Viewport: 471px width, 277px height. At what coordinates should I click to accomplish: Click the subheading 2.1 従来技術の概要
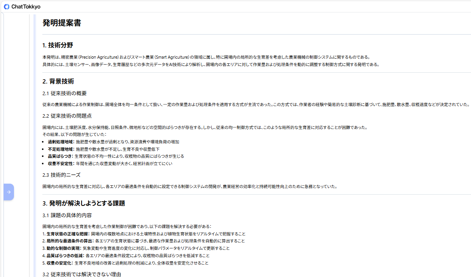[x=64, y=93]
